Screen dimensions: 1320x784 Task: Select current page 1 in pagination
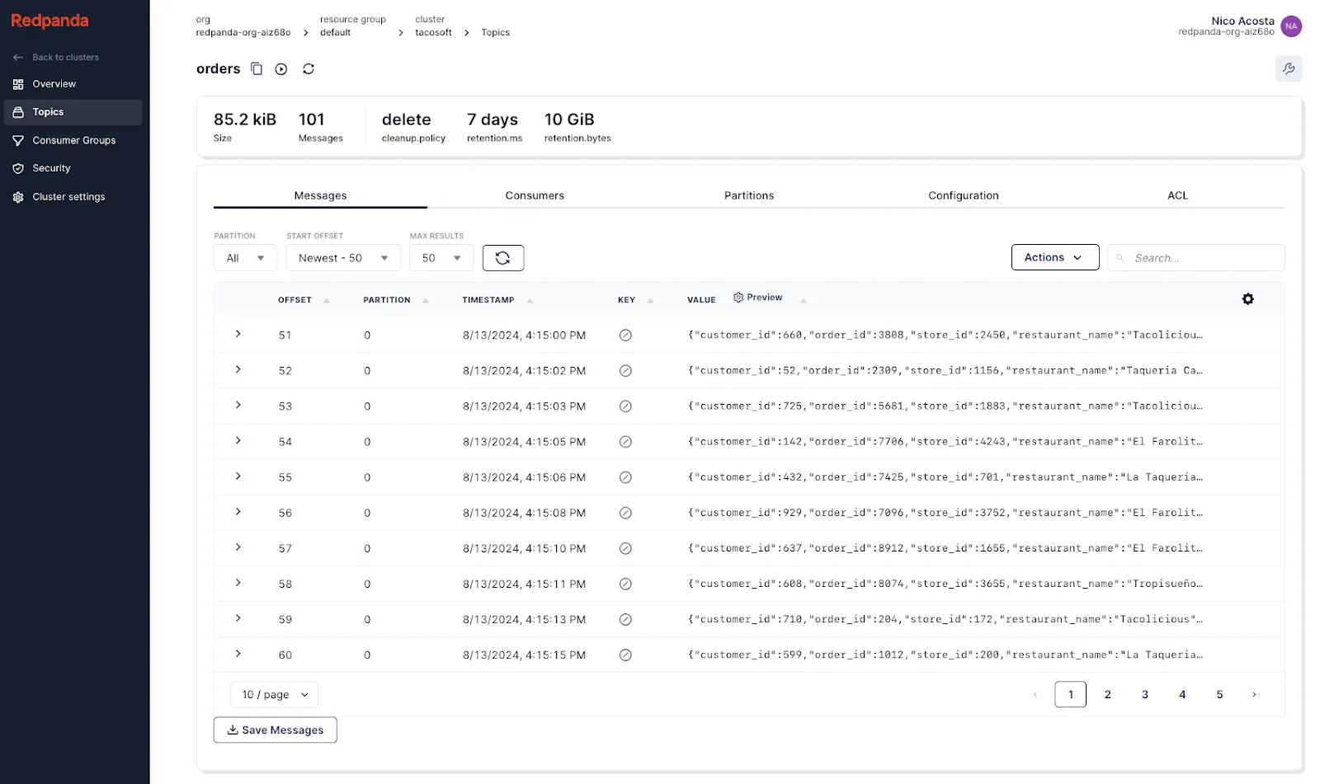1071,694
